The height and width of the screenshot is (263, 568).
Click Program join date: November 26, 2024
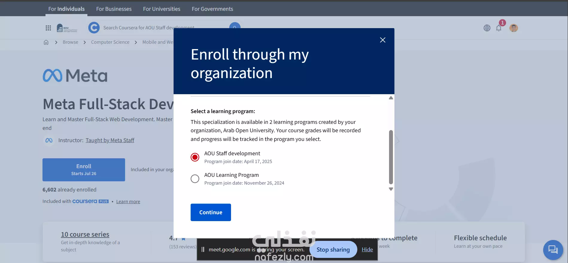(x=244, y=183)
